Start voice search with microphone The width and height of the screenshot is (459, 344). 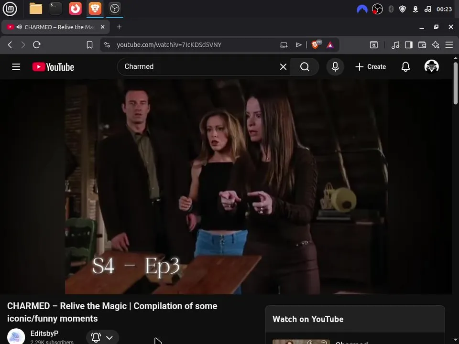[x=335, y=67]
